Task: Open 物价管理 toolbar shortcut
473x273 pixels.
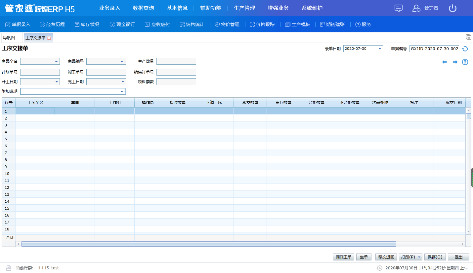Action: tap(227, 24)
